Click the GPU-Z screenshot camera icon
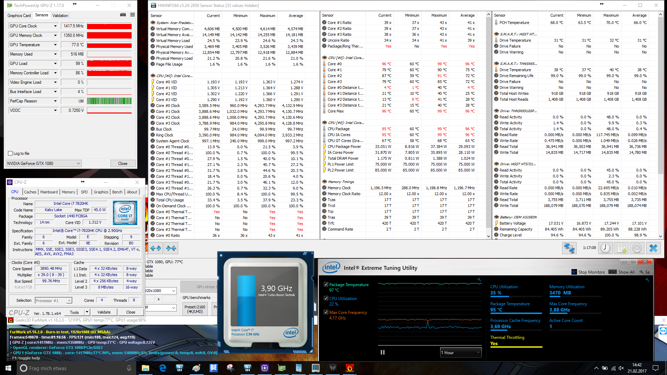Image resolution: width=667 pixels, height=375 pixels. click(123, 15)
